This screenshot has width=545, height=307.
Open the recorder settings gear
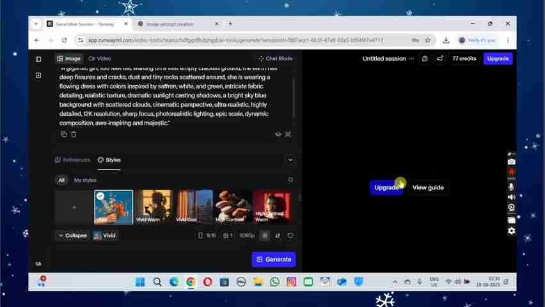(511, 231)
